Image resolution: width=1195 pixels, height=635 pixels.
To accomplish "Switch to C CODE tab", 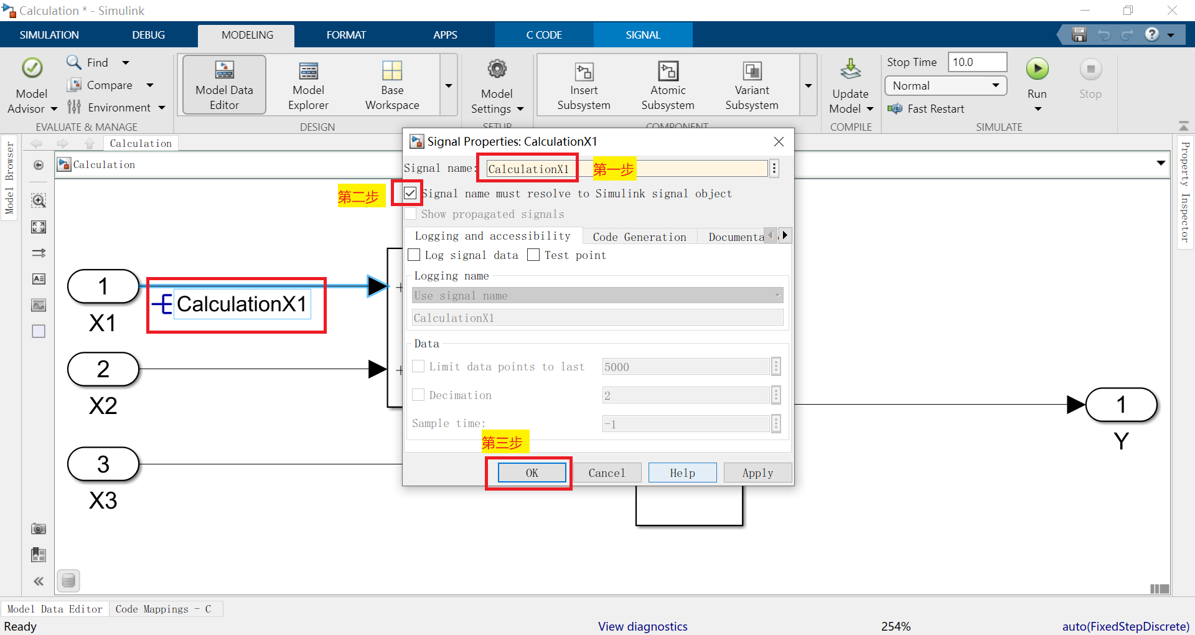I will [x=544, y=35].
